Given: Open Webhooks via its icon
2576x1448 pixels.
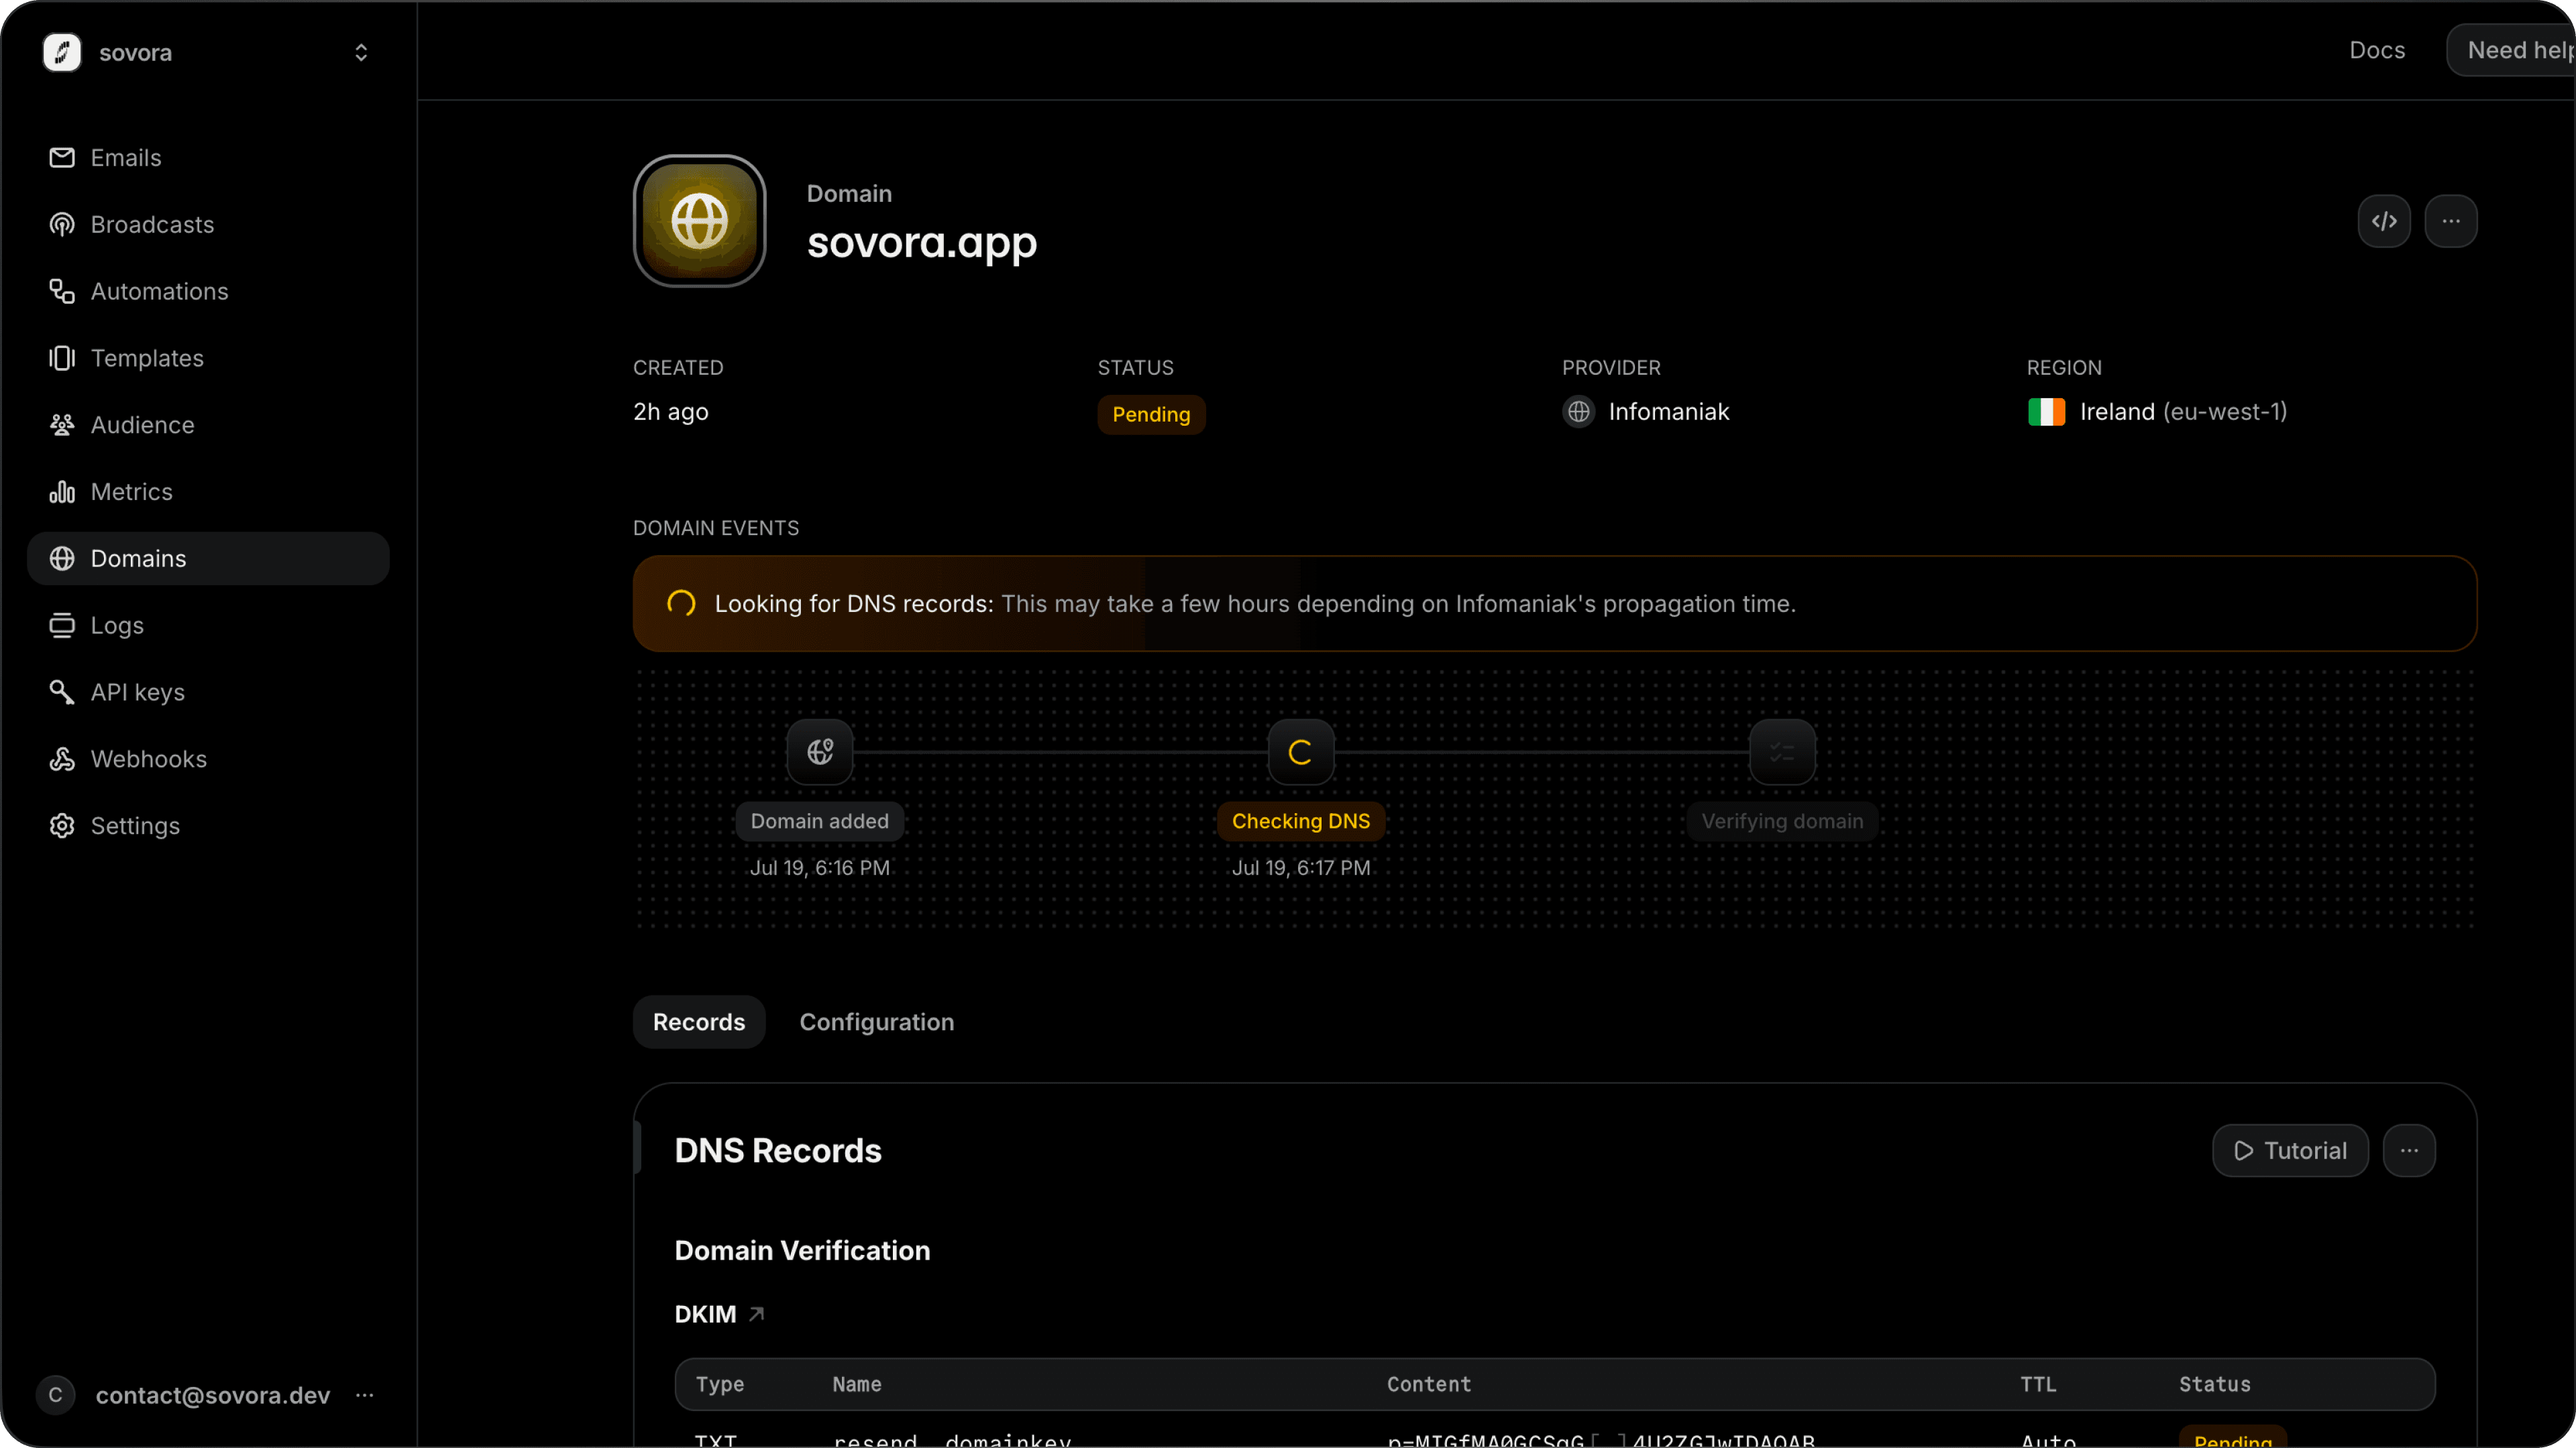Looking at the screenshot, I should 62,760.
